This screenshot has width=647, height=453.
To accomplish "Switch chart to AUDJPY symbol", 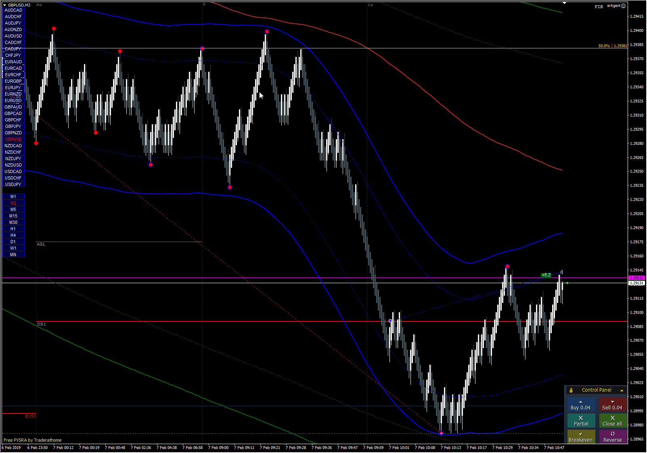I will point(13,23).
